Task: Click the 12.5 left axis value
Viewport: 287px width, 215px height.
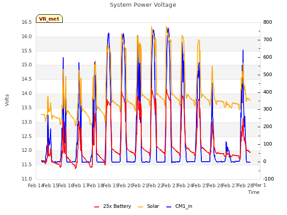Action: pyautogui.click(x=27, y=136)
